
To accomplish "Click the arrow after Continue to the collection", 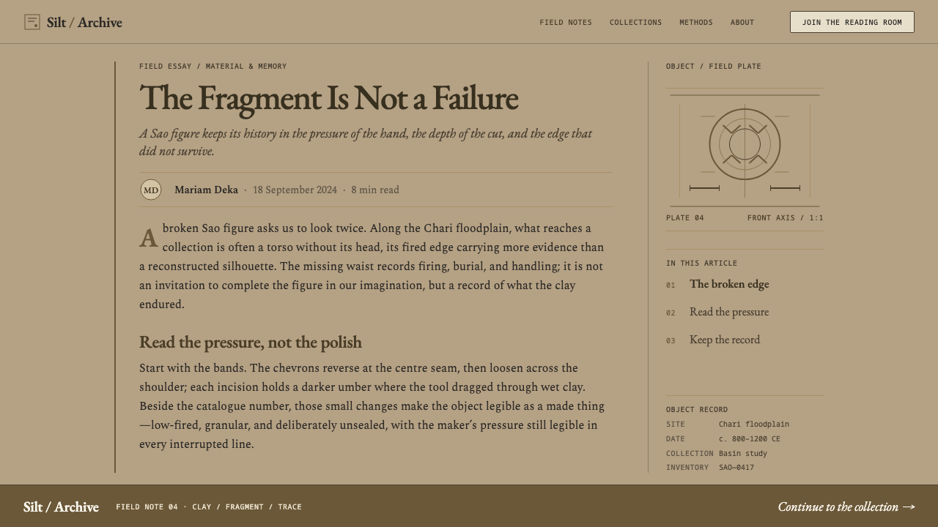I will [x=909, y=507].
